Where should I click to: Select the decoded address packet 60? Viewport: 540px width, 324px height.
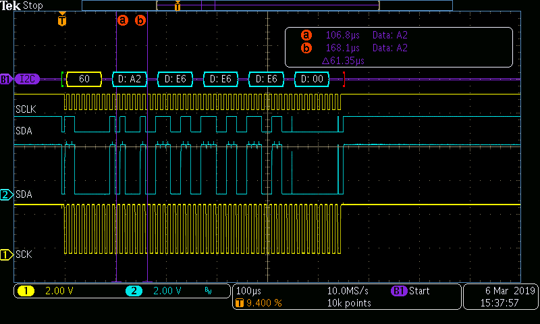click(x=84, y=79)
